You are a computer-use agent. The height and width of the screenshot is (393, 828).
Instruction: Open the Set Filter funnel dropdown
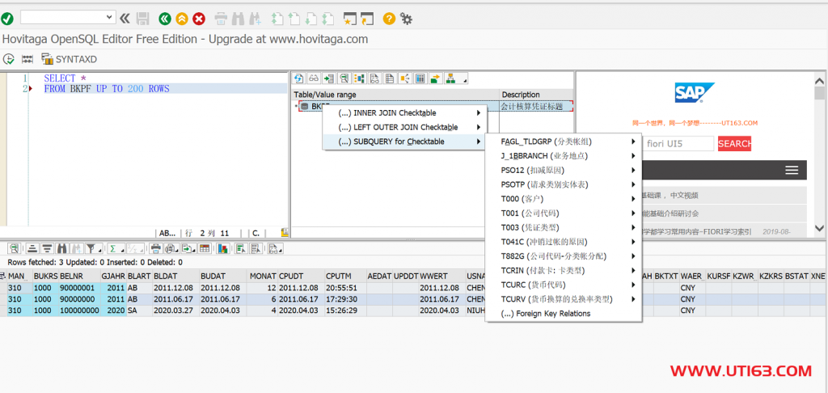(x=94, y=248)
